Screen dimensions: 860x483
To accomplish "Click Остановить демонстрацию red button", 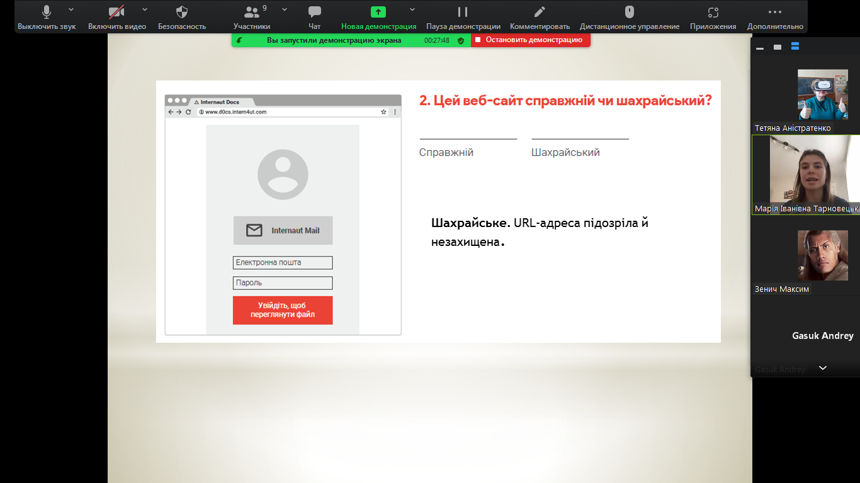I will (531, 40).
